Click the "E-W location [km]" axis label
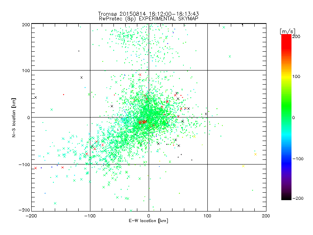This screenshot has height=235, width=313. 148,221
